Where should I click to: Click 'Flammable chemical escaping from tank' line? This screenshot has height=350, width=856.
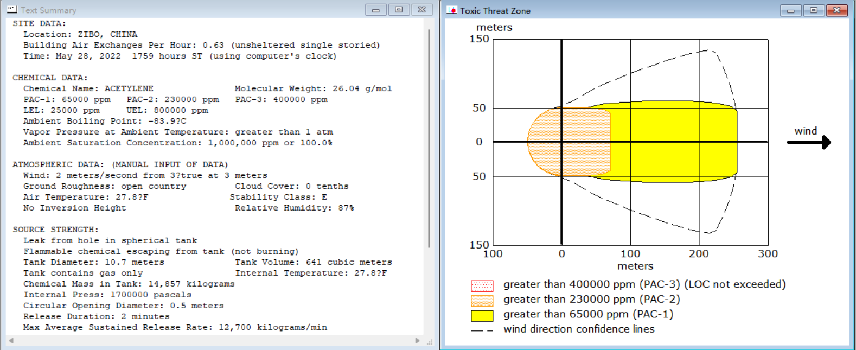point(161,251)
